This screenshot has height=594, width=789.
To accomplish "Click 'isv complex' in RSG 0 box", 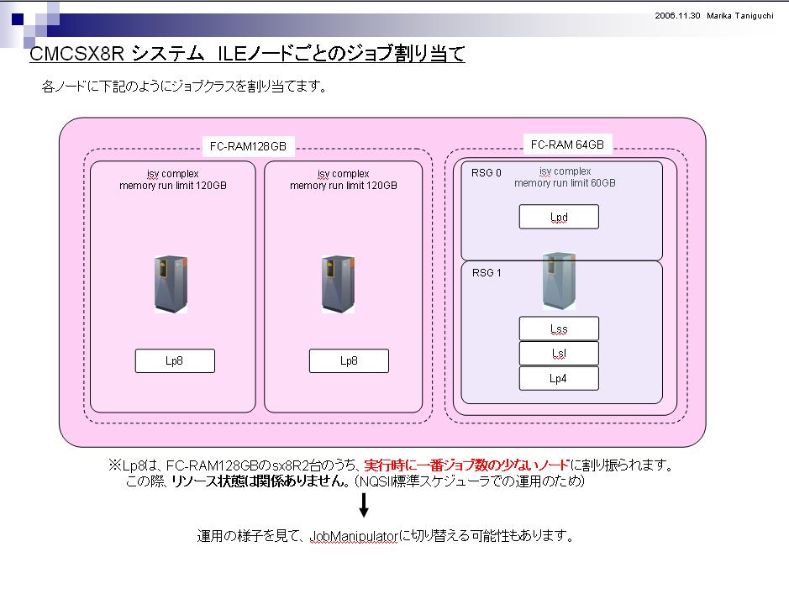I will (x=565, y=171).
